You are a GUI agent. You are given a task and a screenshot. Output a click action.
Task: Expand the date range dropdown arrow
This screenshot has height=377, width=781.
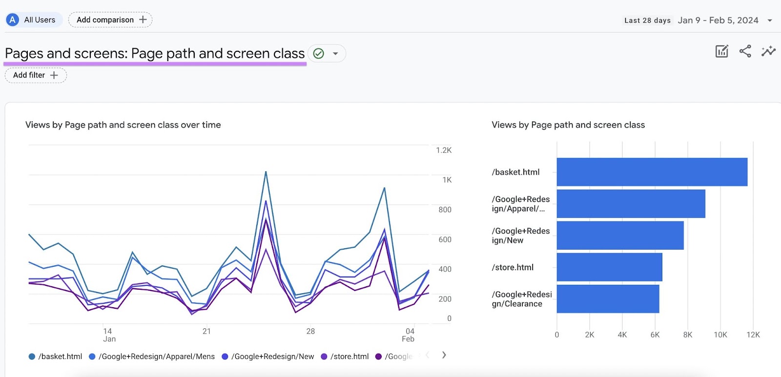[x=770, y=20]
